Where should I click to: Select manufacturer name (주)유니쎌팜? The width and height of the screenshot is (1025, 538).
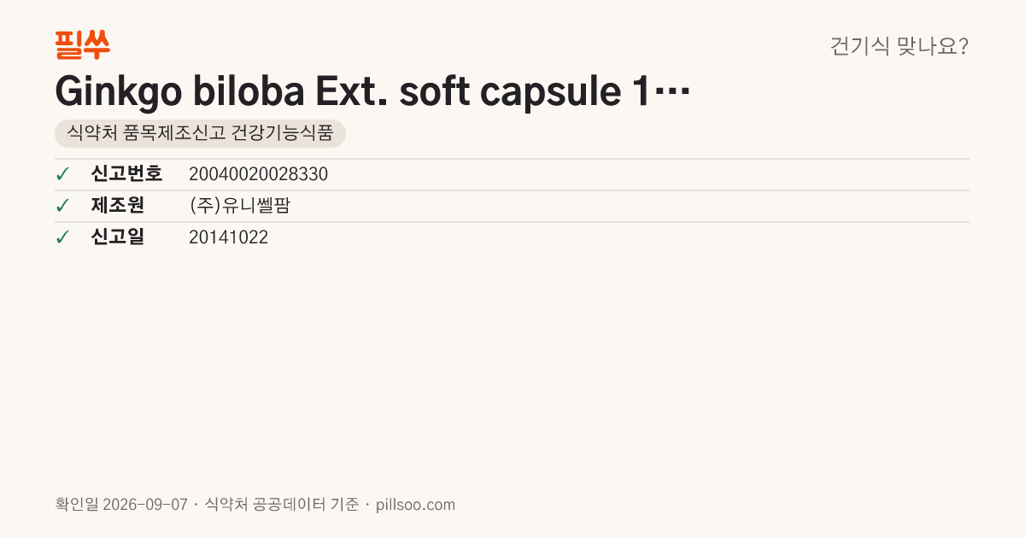click(239, 206)
